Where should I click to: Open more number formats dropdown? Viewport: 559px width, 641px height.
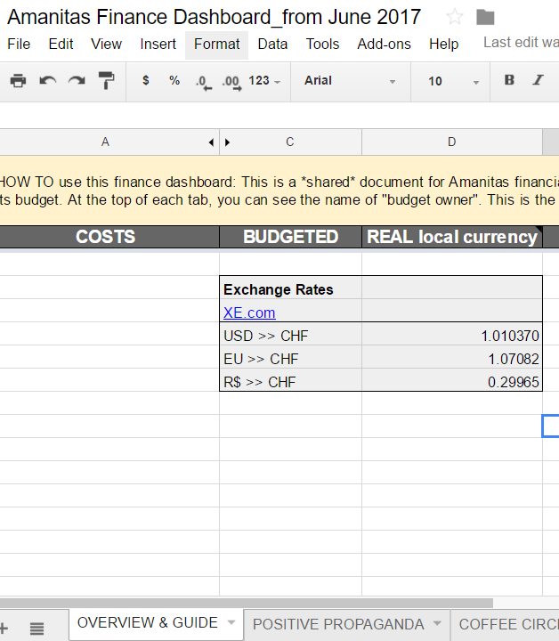(264, 80)
